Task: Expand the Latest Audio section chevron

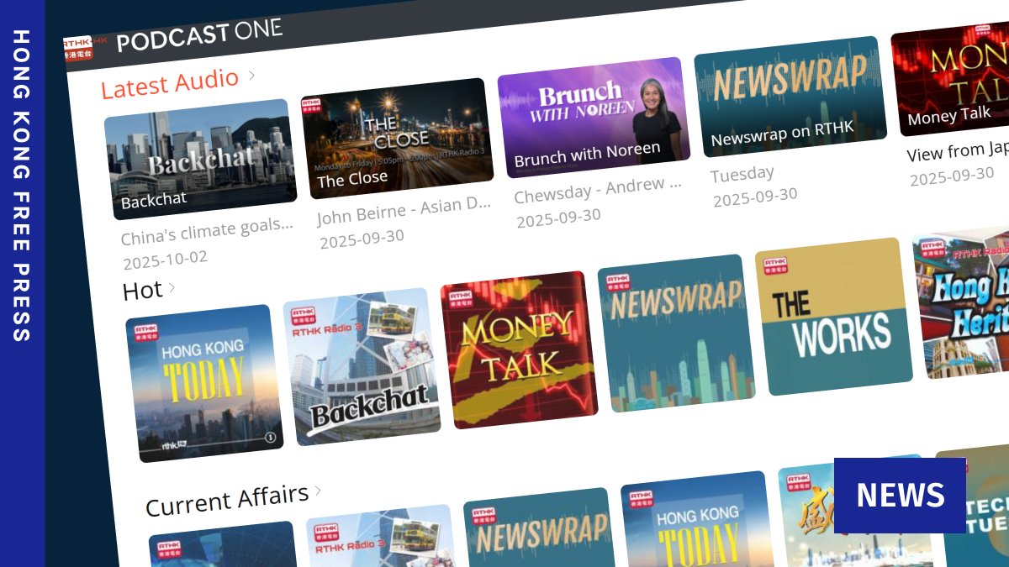Action: pyautogui.click(x=251, y=76)
